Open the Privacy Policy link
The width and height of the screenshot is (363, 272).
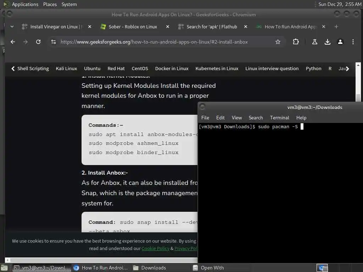click(x=186, y=248)
